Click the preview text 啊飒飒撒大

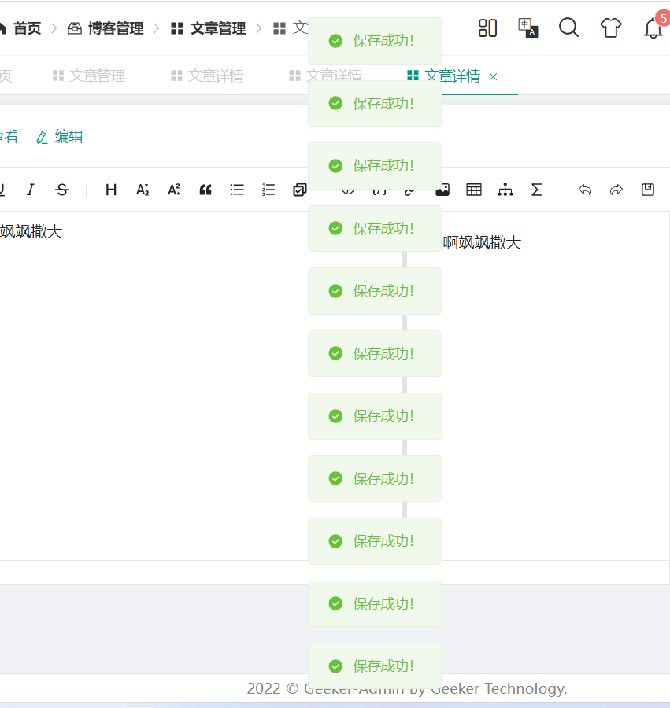[482, 243]
